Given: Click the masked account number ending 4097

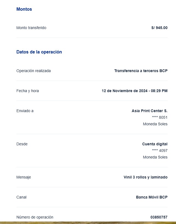Looking at the screenshot, I should (x=160, y=151).
